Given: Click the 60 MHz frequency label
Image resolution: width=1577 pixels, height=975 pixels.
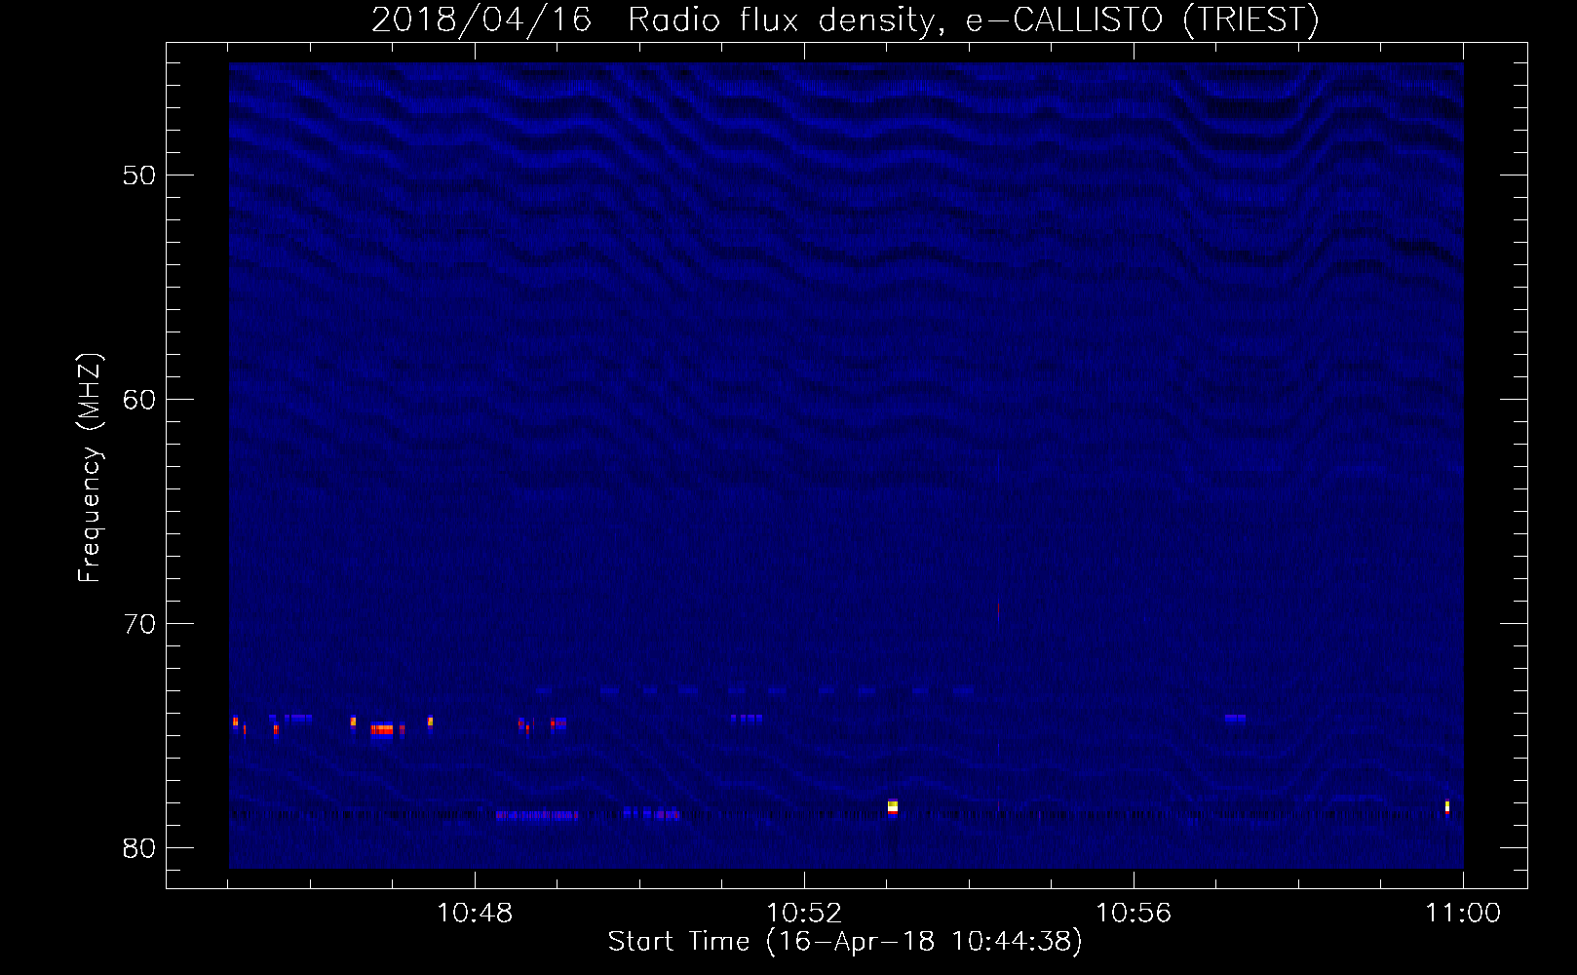Looking at the screenshot, I should 139,400.
